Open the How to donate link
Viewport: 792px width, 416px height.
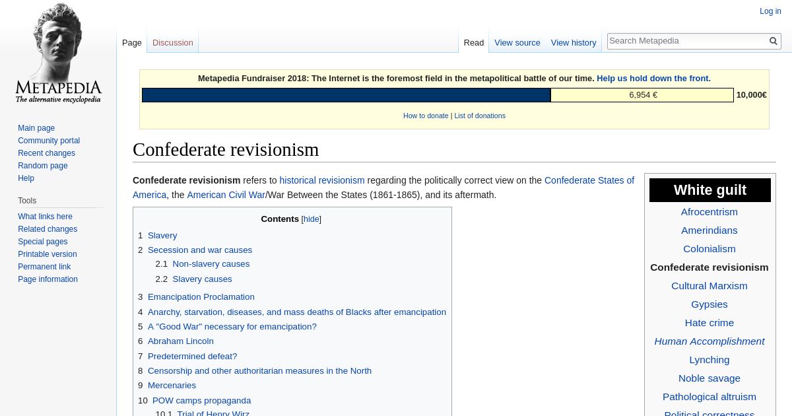point(426,116)
